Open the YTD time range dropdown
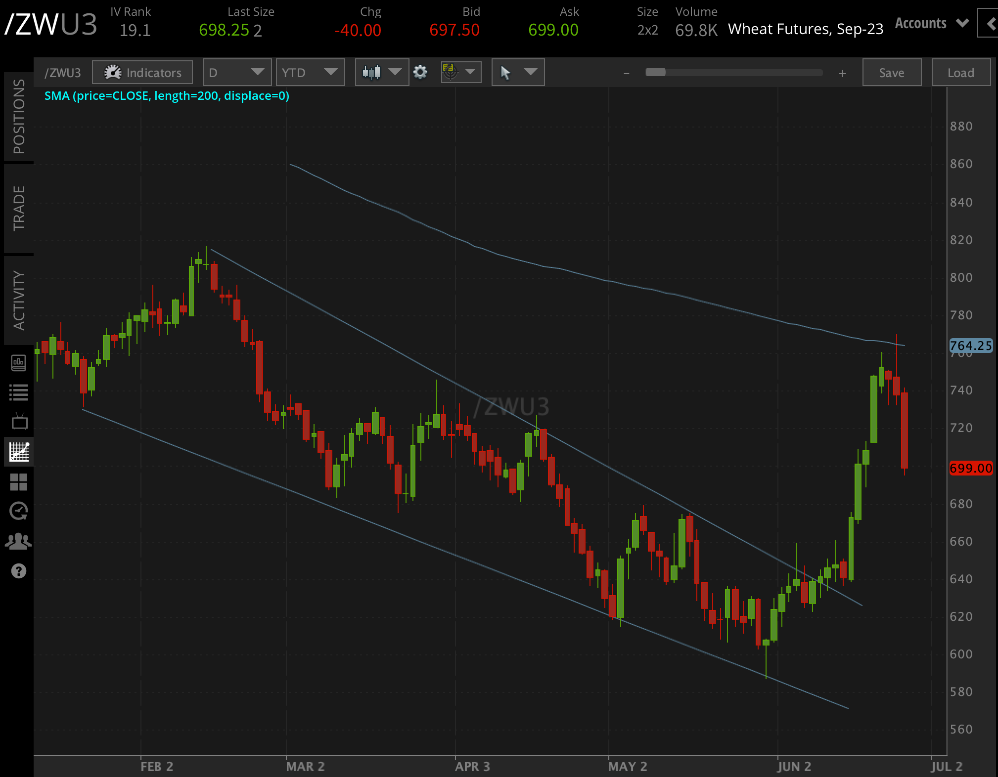Image resolution: width=998 pixels, height=777 pixels. [x=310, y=73]
